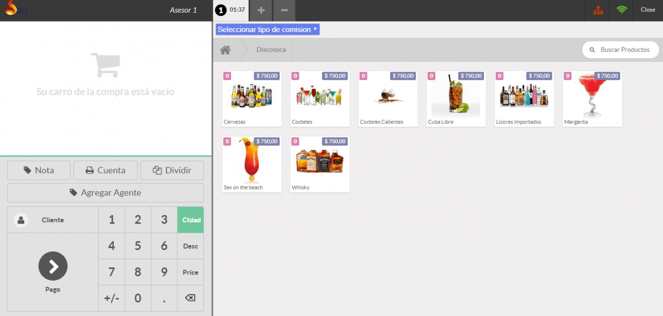Activate the Ctdad quantity mode
This screenshot has height=316, width=663.
coord(190,220)
